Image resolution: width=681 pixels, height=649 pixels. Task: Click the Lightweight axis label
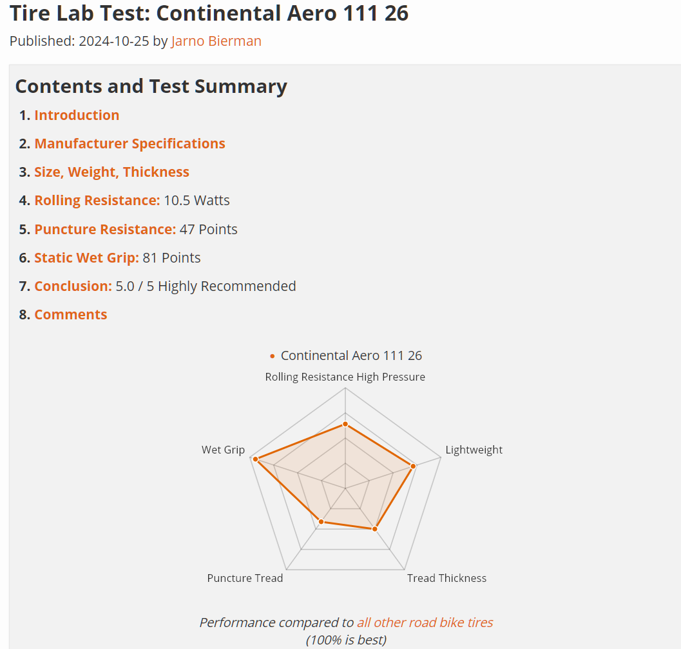[x=474, y=450]
